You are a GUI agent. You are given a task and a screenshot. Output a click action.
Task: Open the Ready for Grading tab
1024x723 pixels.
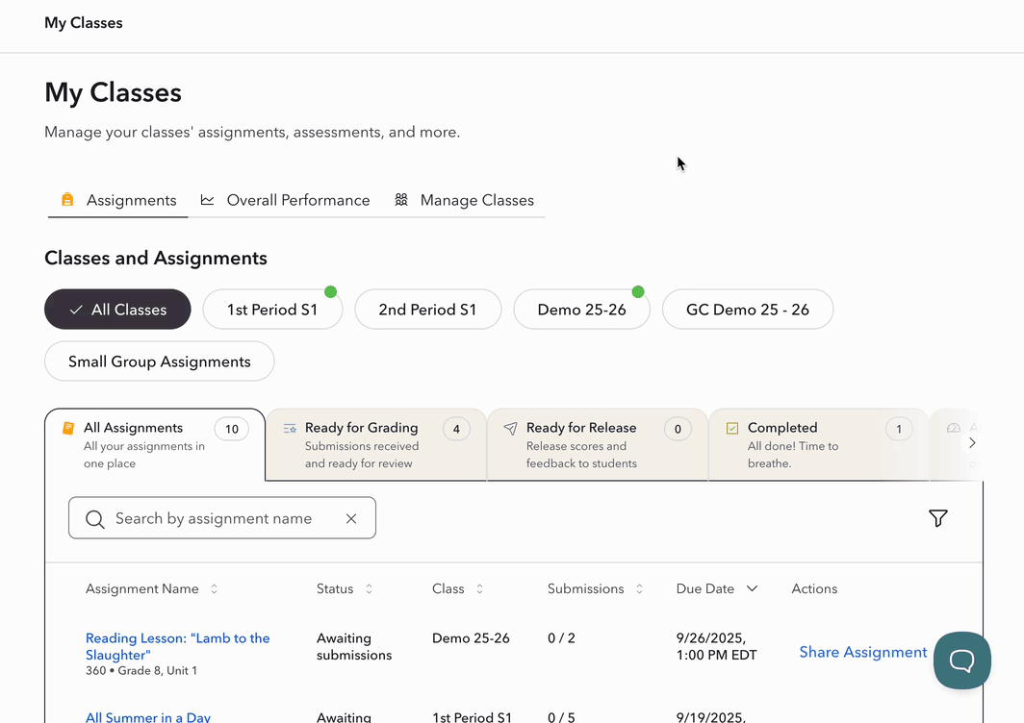point(376,444)
